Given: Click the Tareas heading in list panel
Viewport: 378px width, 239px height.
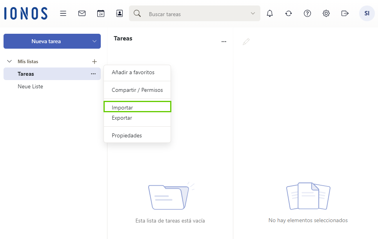Looking at the screenshot, I should pyautogui.click(x=123, y=38).
